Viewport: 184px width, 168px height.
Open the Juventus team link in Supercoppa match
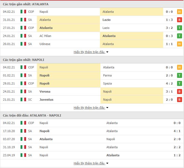[x=46, y=100]
